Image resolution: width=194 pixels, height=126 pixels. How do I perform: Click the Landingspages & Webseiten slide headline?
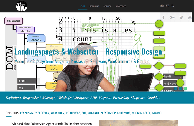point(88,52)
